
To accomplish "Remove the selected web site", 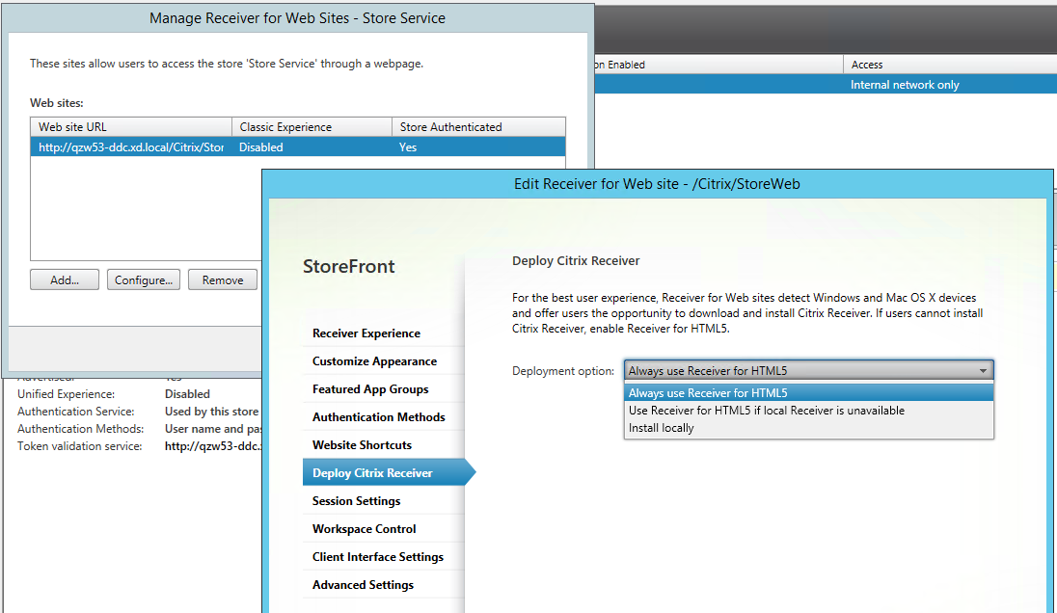I will point(222,279).
